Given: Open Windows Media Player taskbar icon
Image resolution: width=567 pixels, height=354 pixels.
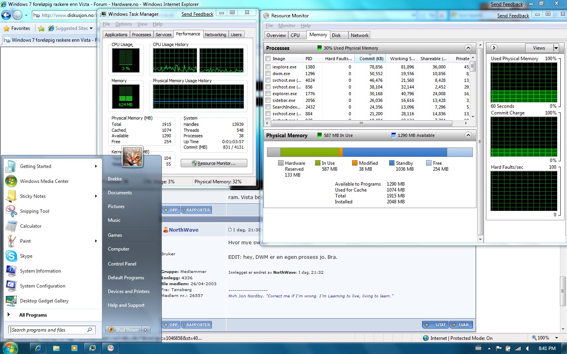Looking at the screenshot, I should click(x=74, y=348).
